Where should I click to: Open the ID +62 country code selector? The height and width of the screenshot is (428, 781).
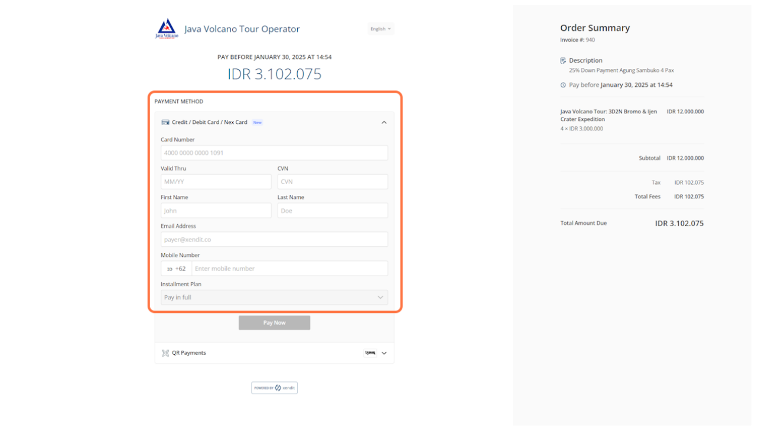point(175,268)
